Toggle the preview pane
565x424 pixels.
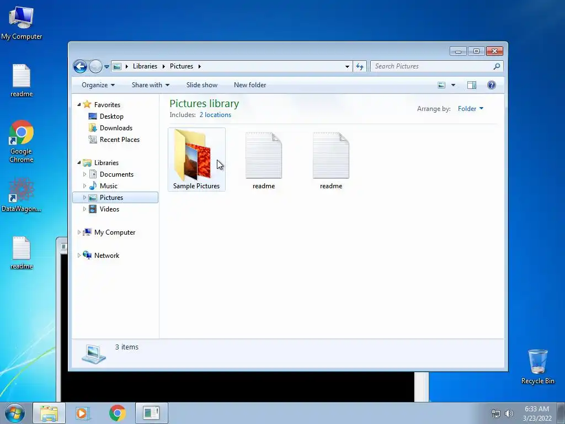click(472, 85)
